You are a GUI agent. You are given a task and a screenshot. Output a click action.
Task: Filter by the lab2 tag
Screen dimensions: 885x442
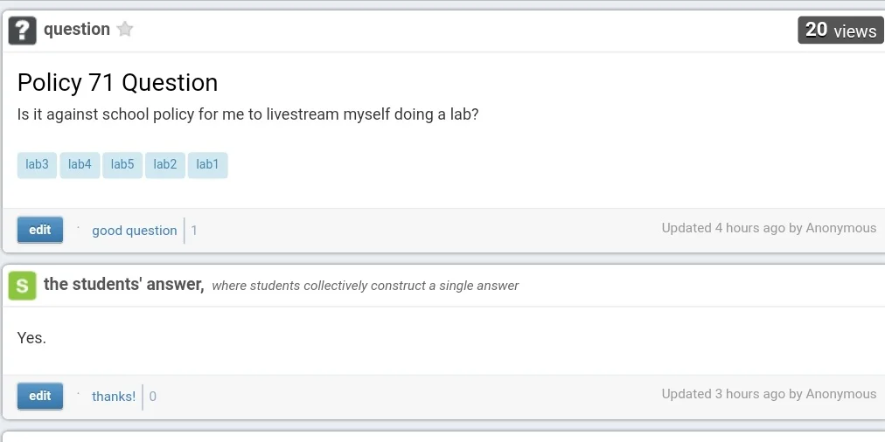pos(165,164)
